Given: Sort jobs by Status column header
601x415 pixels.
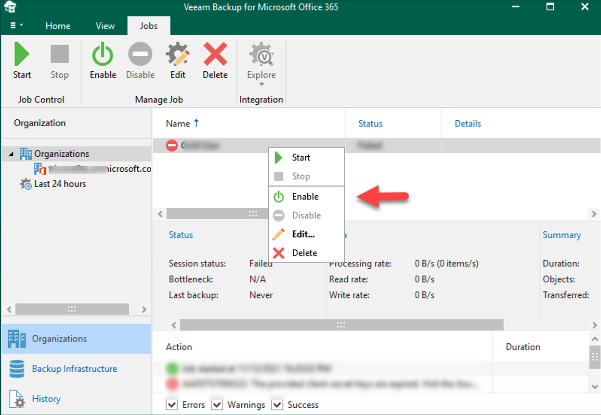Looking at the screenshot, I should point(370,124).
